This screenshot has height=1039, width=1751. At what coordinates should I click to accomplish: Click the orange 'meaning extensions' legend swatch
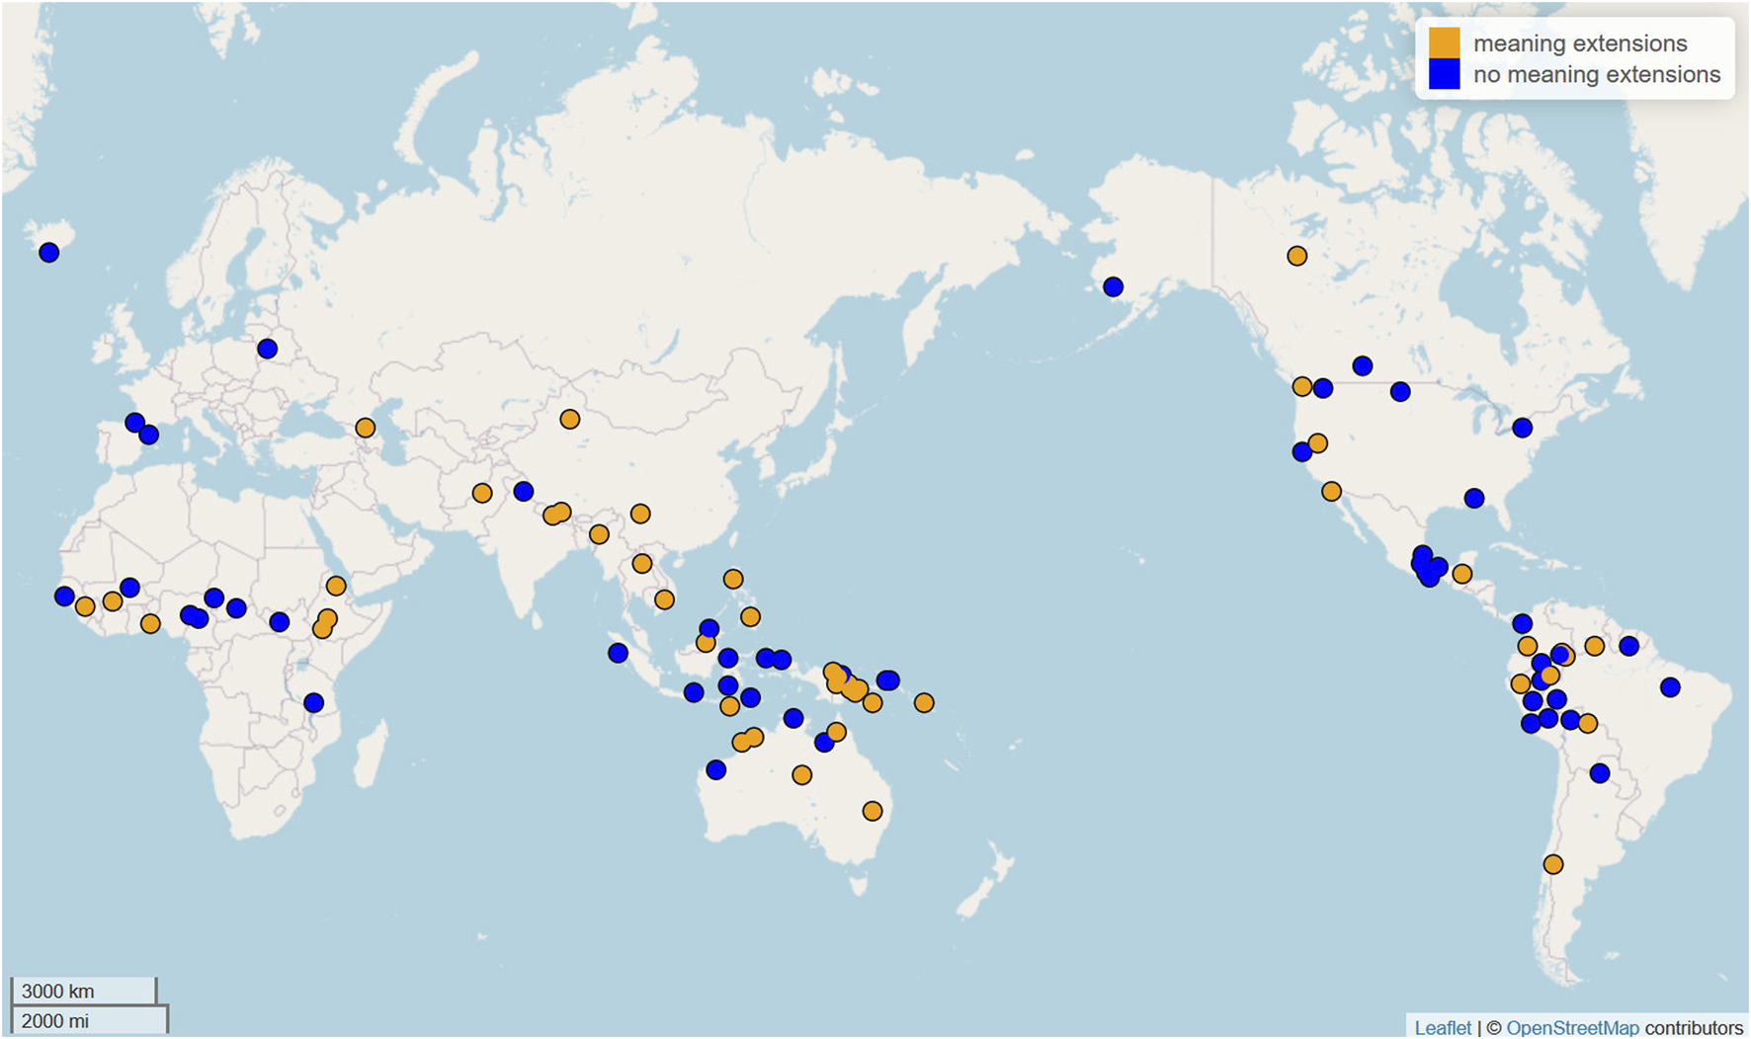[x=1444, y=43]
